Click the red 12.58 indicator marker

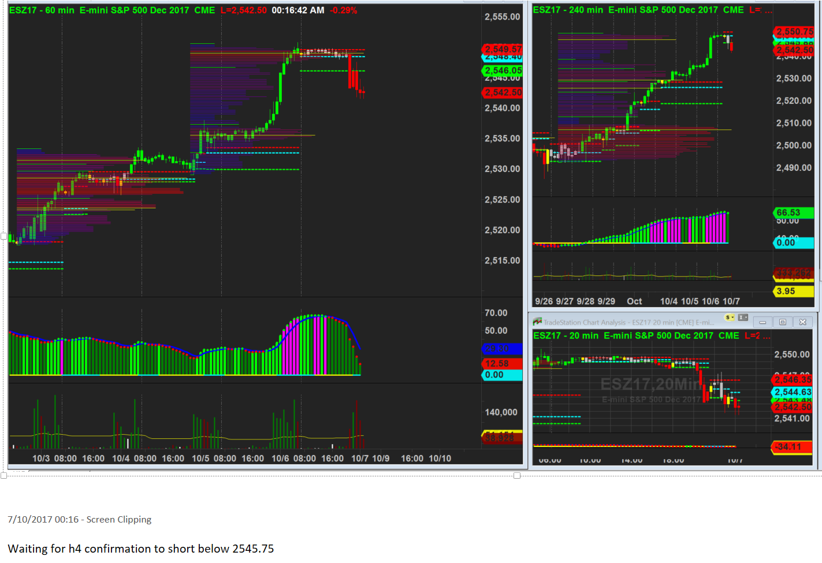[502, 363]
